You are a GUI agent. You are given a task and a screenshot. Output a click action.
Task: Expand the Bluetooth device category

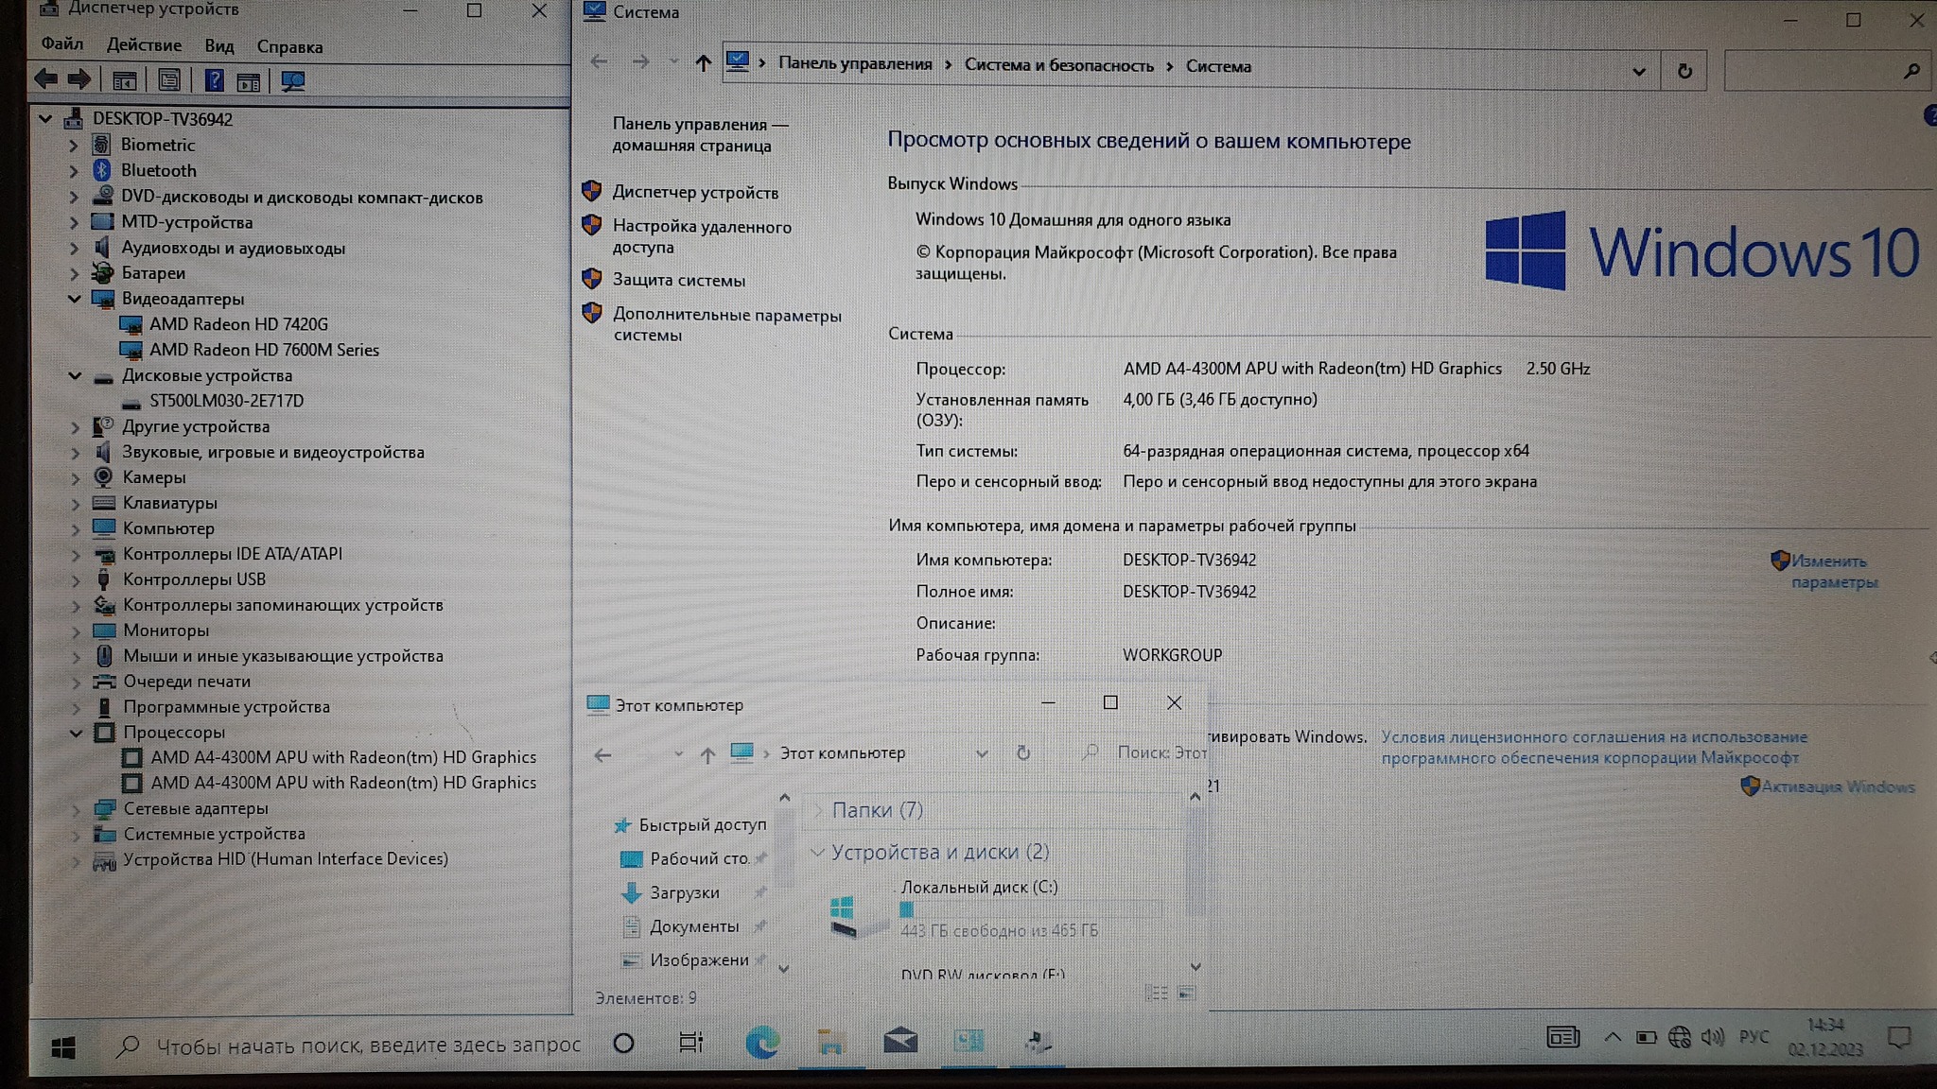(75, 171)
